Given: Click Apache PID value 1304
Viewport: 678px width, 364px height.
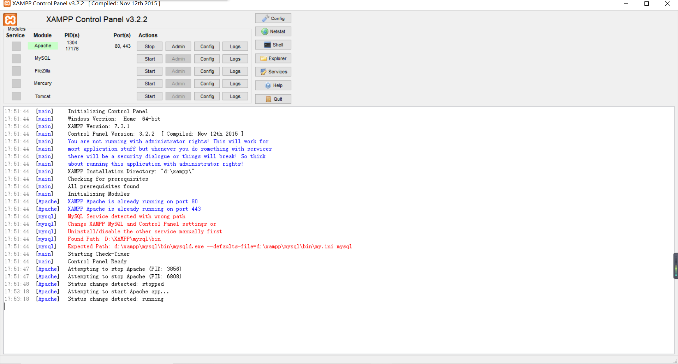Looking at the screenshot, I should (x=72, y=42).
